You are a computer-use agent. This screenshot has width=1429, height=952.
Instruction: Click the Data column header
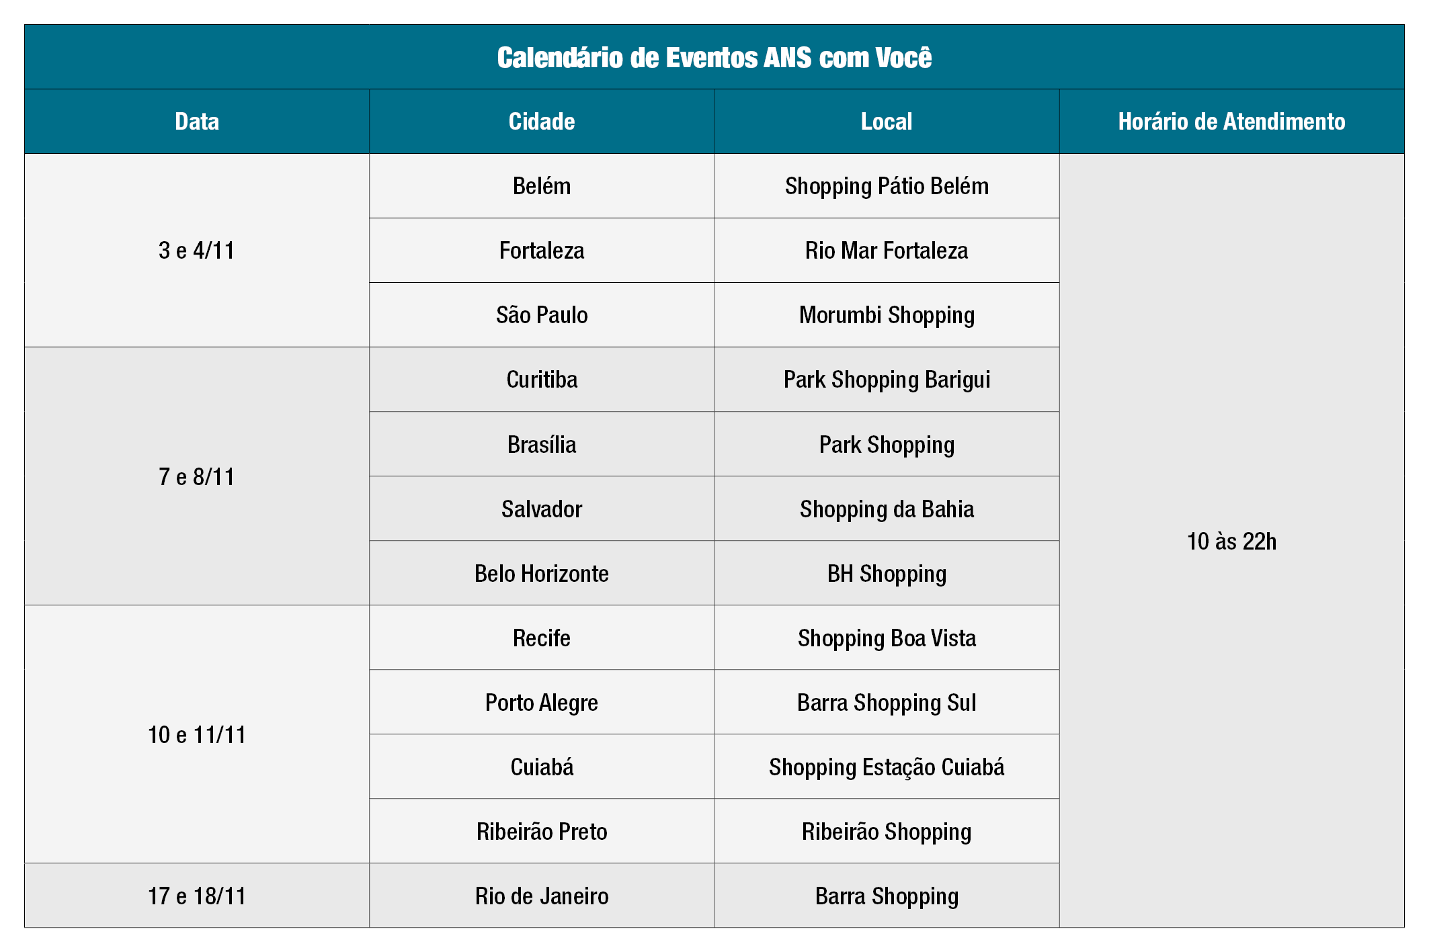197,122
